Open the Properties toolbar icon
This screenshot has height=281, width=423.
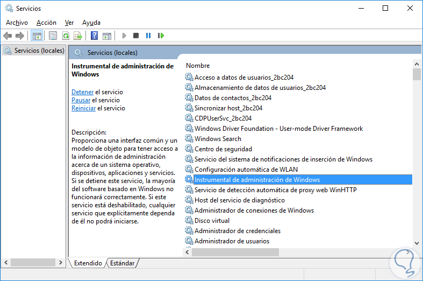[53, 36]
